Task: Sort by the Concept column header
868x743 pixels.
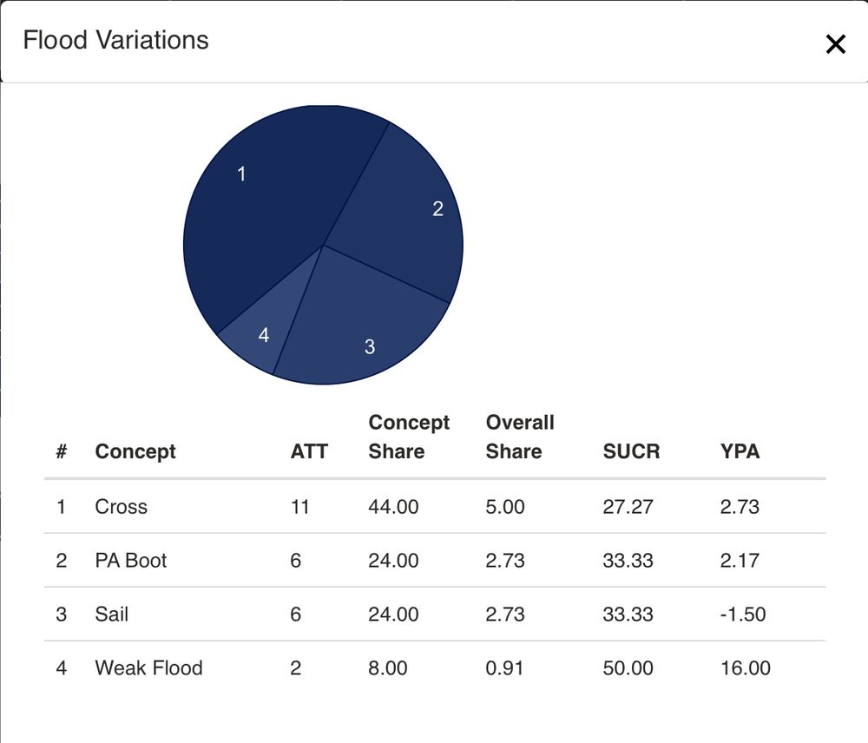Action: 135,451
